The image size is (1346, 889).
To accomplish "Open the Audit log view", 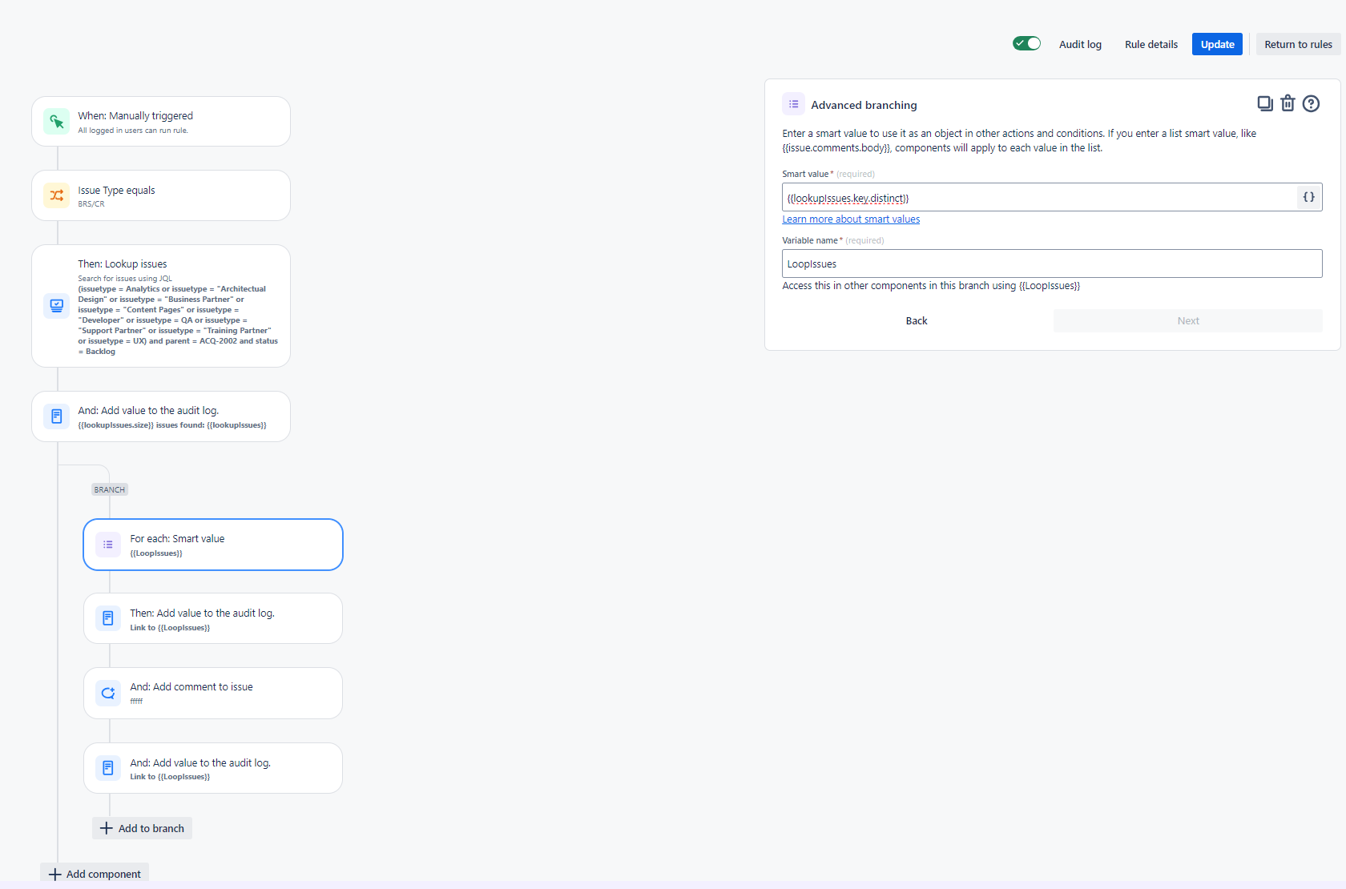I will [x=1079, y=44].
